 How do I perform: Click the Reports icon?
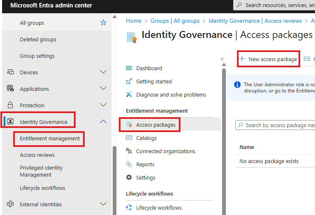(129, 164)
